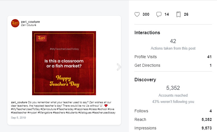The image size is (217, 132).
Task: Click the 'Accounts reached' label
Action: coord(173,95)
